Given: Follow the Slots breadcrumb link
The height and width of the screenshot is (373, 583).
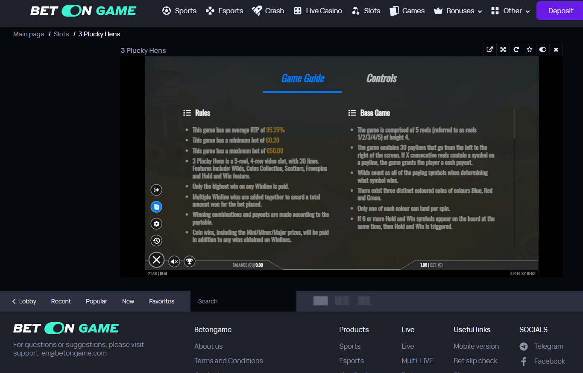Looking at the screenshot, I should coord(62,34).
